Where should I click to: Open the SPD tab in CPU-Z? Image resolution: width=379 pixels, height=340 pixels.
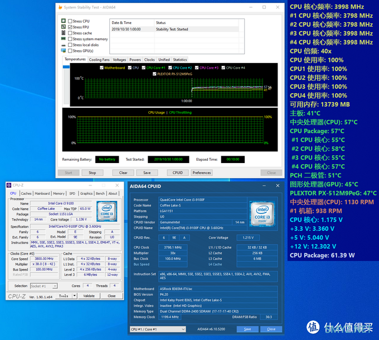[72, 194]
